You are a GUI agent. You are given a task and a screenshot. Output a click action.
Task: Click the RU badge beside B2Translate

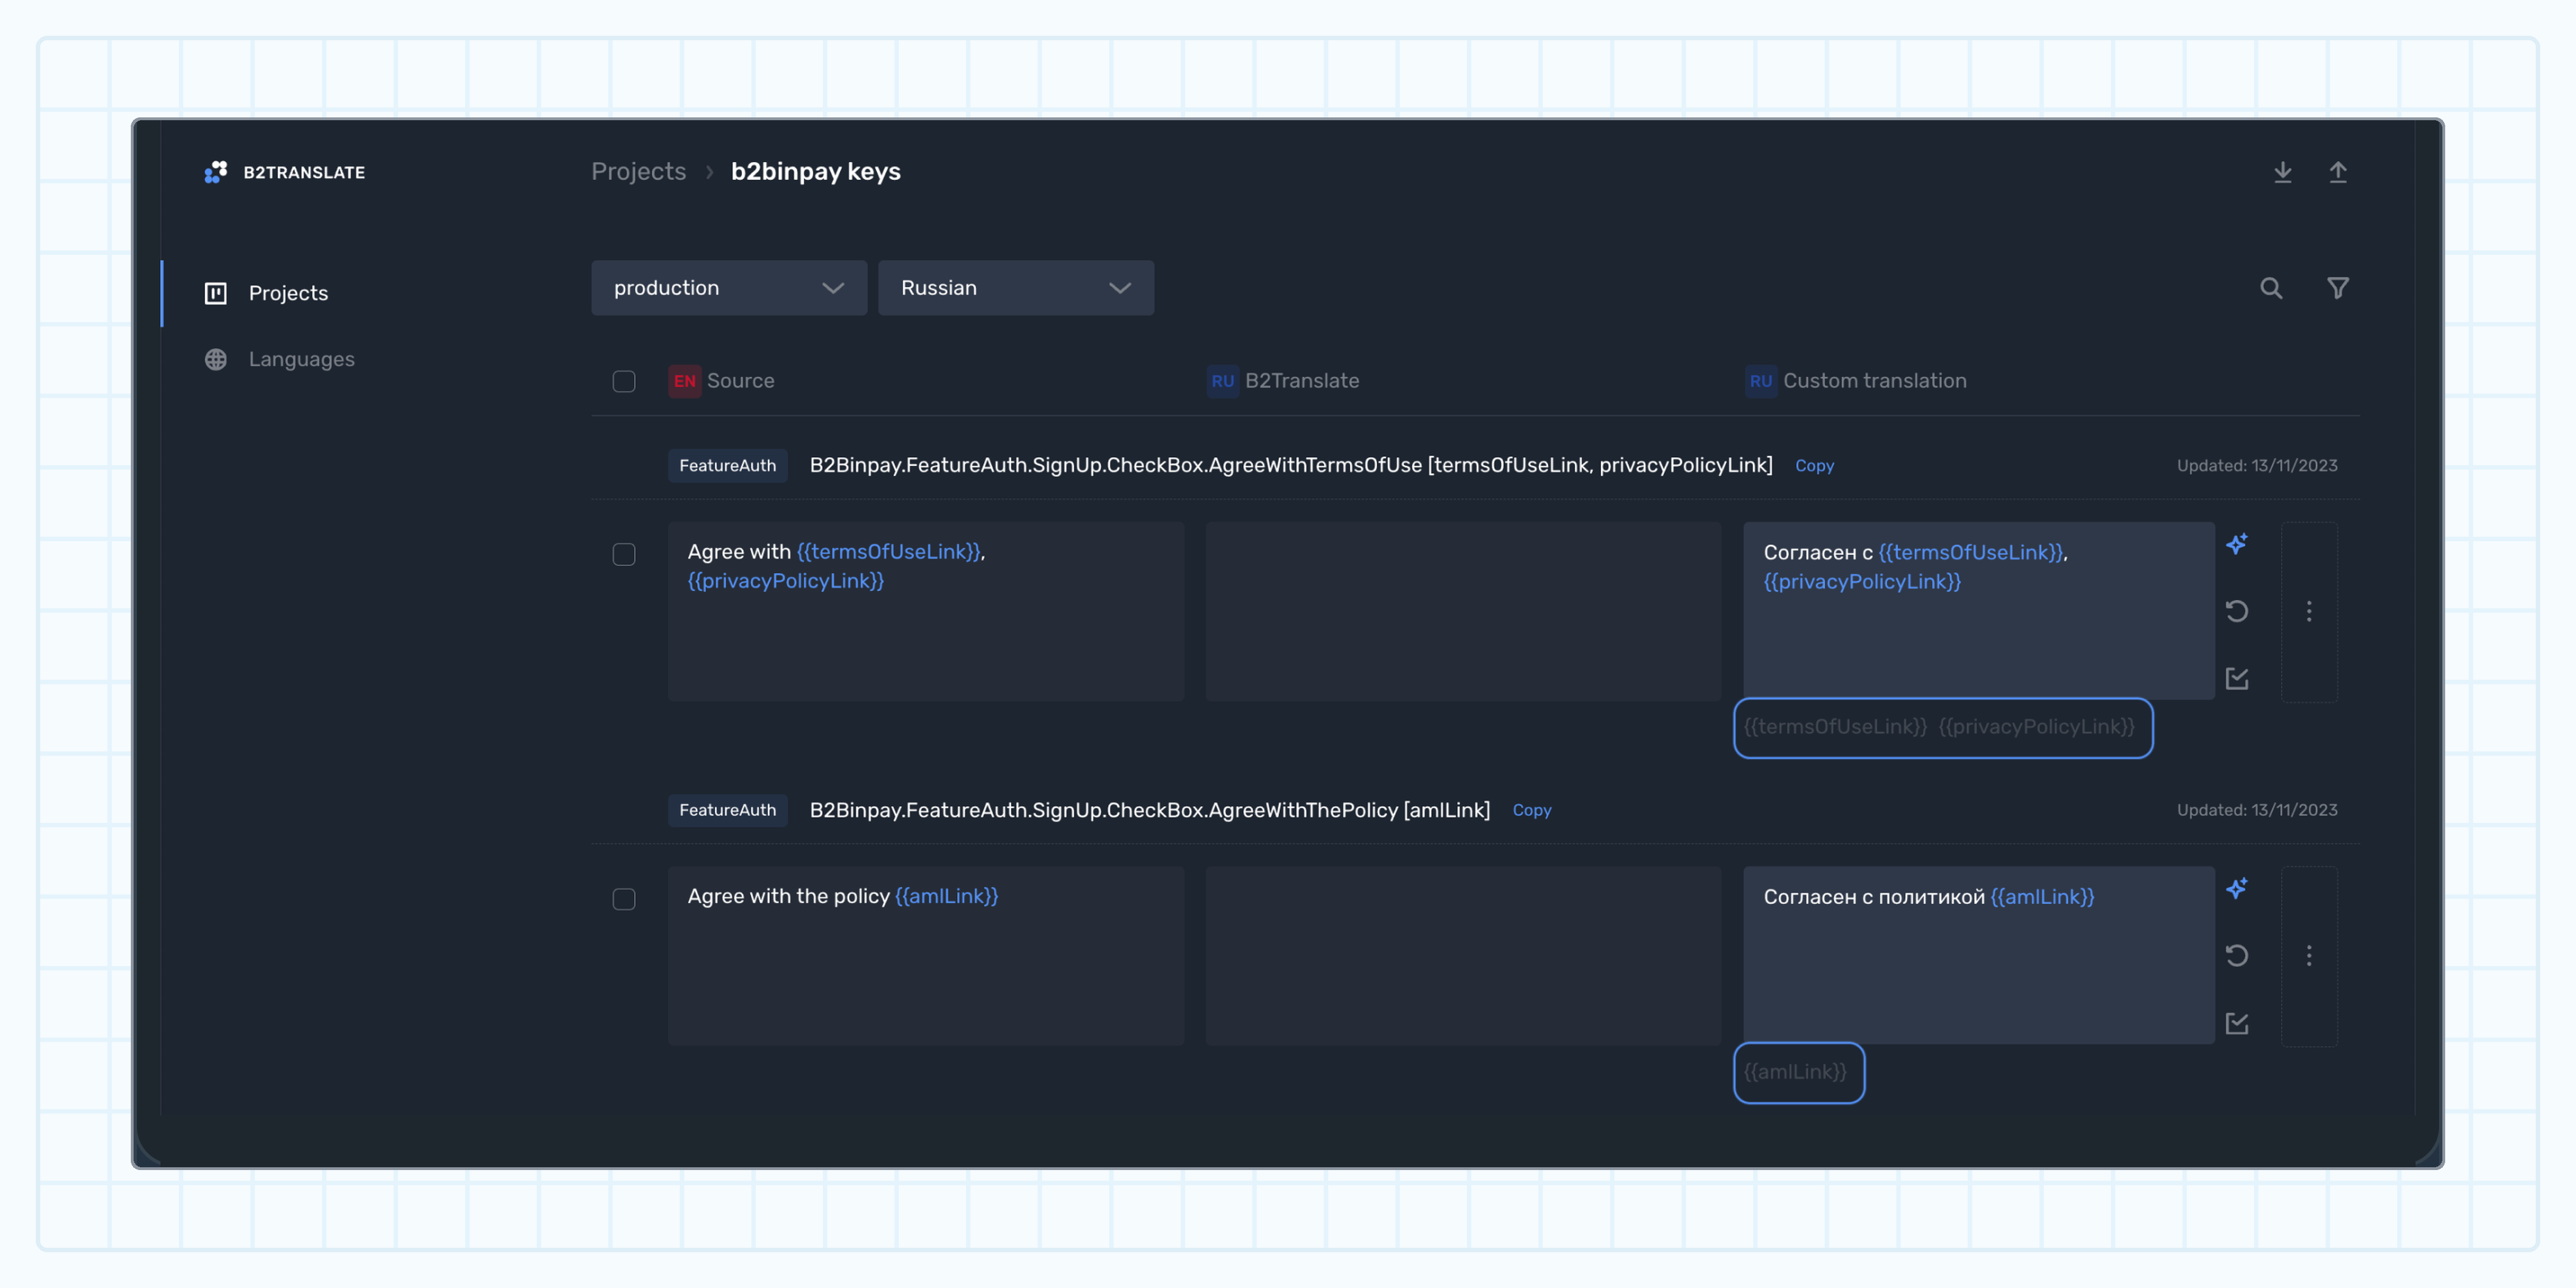(1222, 381)
